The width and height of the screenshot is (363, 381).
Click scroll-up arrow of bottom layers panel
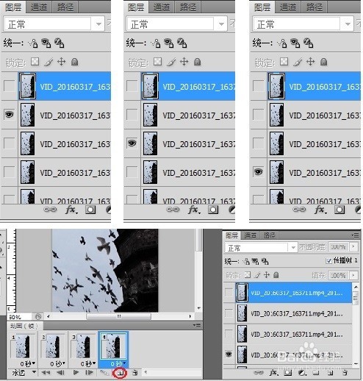[356, 287]
